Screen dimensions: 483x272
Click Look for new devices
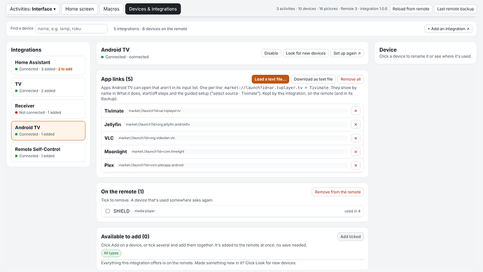pos(306,53)
